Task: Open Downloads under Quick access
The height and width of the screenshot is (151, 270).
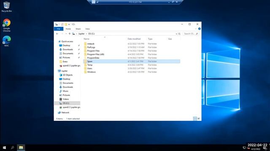Action: 67,49
